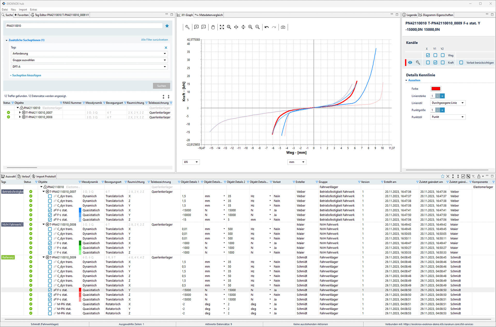
Task: Toggle the eye visibility icon in the Kanäle panel
Action: click(410, 62)
